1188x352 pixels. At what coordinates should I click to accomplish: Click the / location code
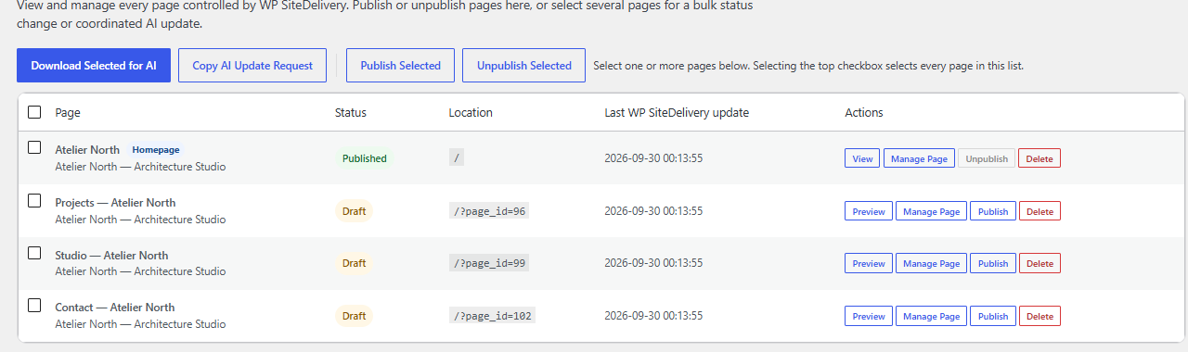(x=457, y=158)
